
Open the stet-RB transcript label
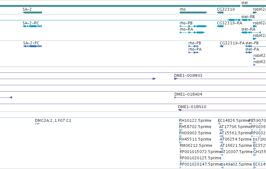[x=248, y=17]
